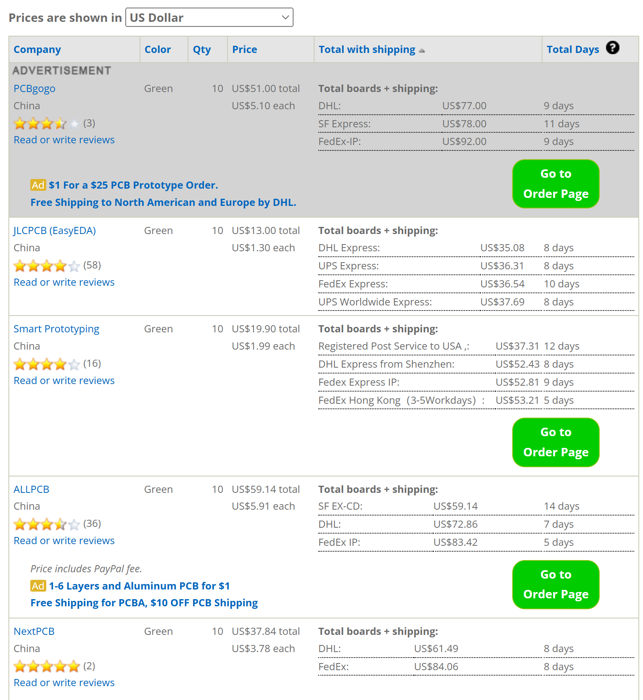Click Go to Order Page for ALLPCB

click(556, 584)
